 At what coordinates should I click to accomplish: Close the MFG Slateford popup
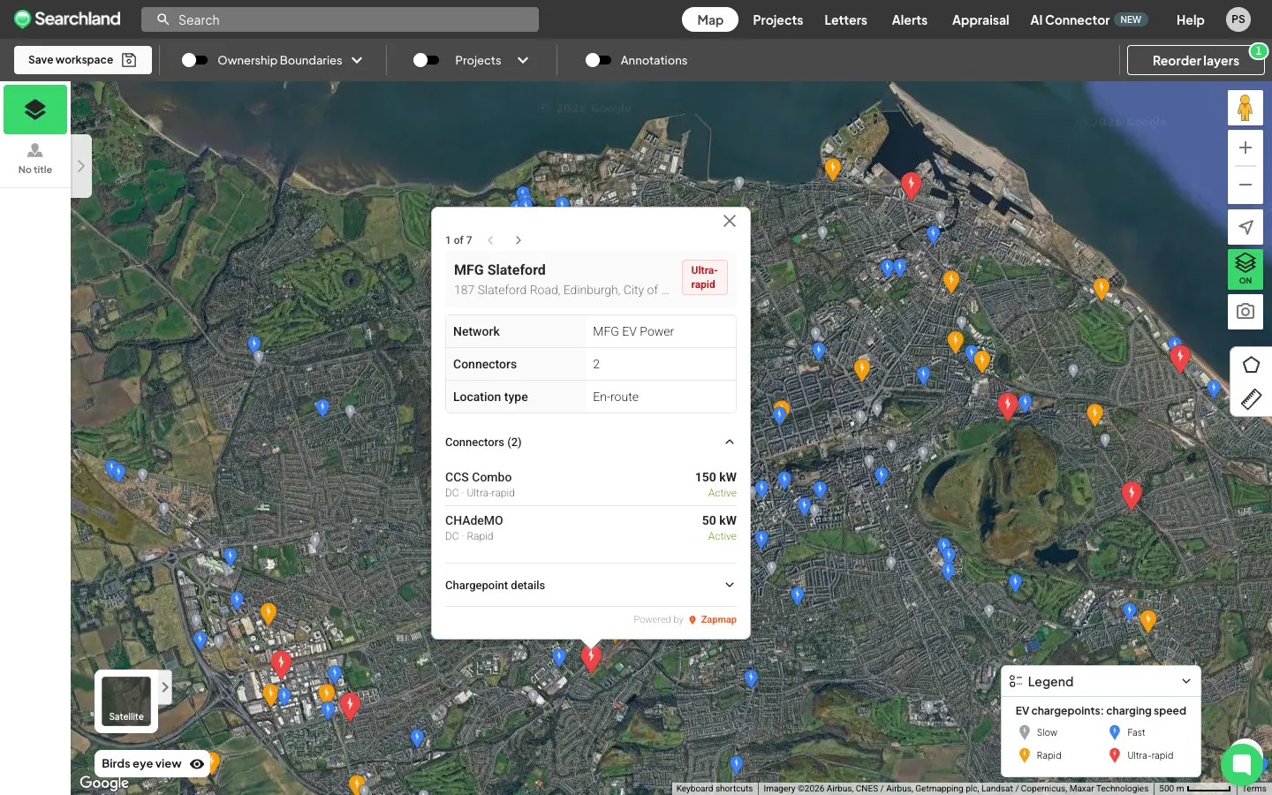click(730, 221)
